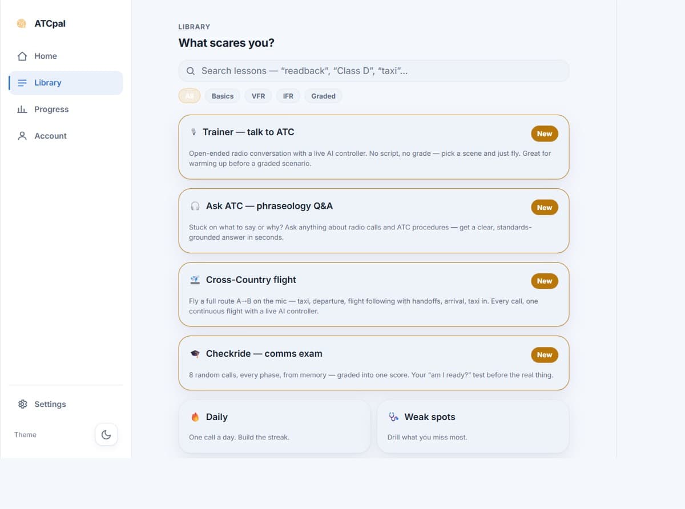This screenshot has width=685, height=509.
Task: Click the headphones icon on Ask ATC
Action: (x=195, y=206)
